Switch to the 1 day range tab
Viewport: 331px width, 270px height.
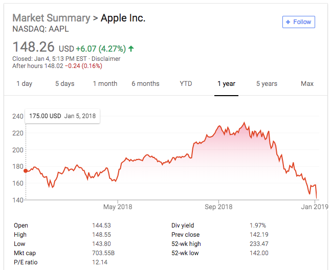pos(24,84)
